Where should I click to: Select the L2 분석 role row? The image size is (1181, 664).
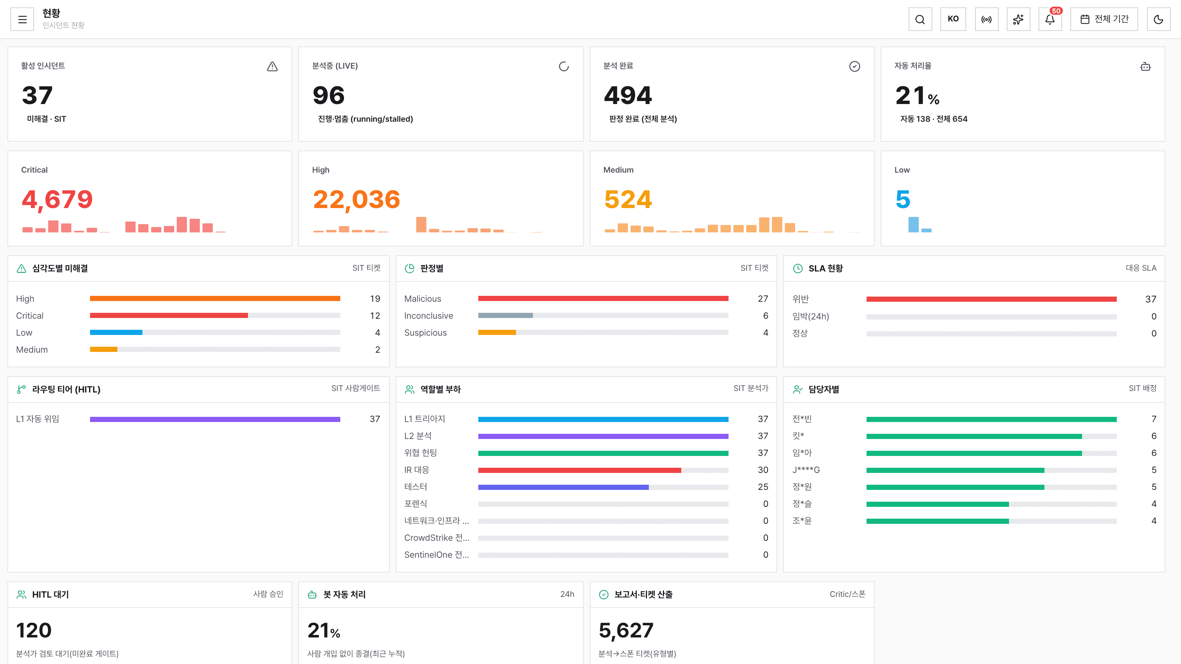point(586,436)
